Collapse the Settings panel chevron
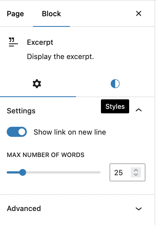Image resolution: width=156 pixels, height=225 pixels. [139, 110]
